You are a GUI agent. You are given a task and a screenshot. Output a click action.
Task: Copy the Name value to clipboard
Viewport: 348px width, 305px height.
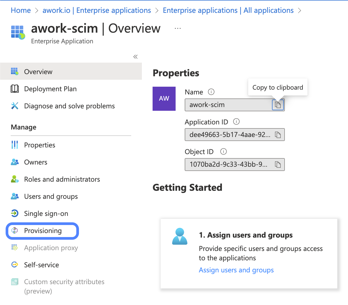(x=278, y=105)
